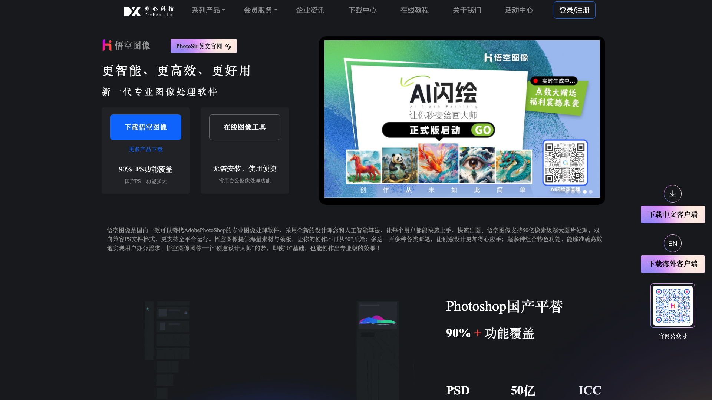Click the 实时生成中... badge in banner
The width and height of the screenshot is (712, 400).
tap(554, 81)
